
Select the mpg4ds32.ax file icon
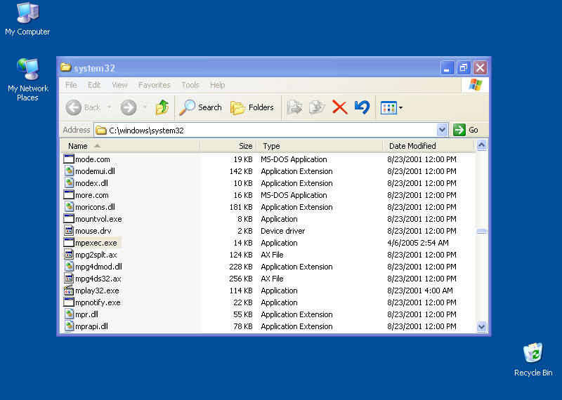[69, 278]
